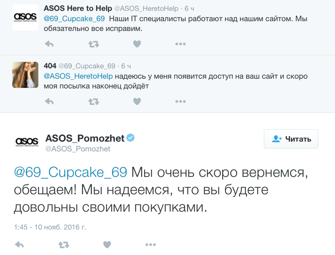Like the 404 user's tweet
Screen dimensions: 335x255
click(x=137, y=102)
